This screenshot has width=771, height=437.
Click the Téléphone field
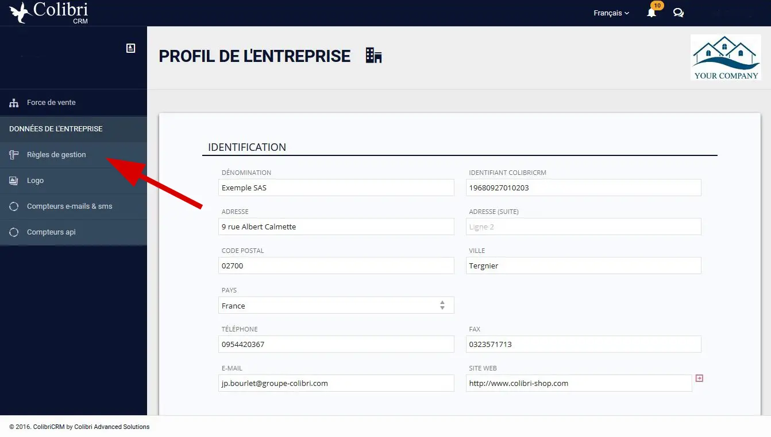pyautogui.click(x=336, y=344)
